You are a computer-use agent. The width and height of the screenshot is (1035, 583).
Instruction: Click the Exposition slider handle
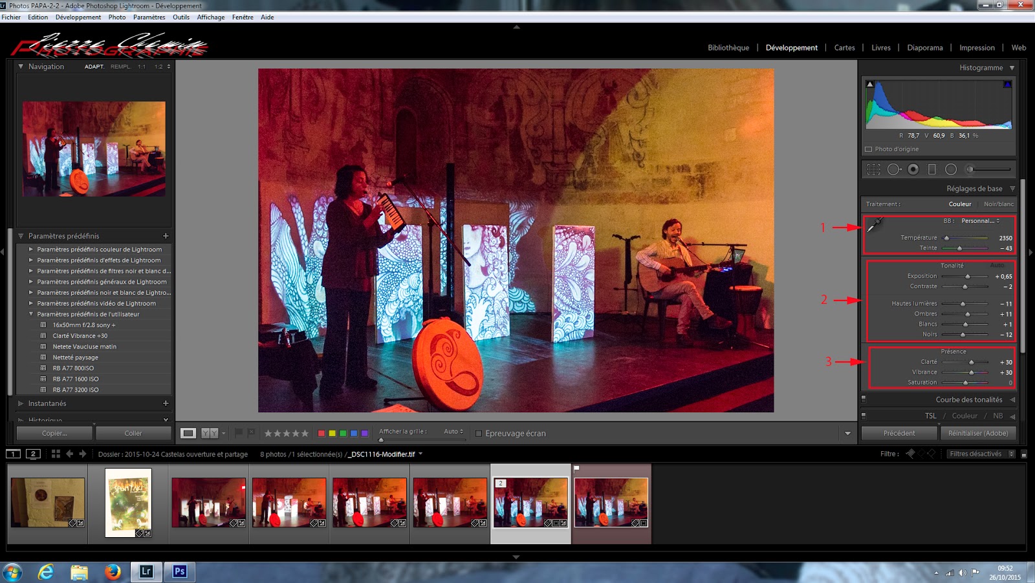point(967,276)
